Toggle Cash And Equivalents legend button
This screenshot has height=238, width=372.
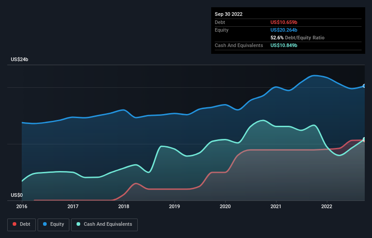[x=104, y=224]
